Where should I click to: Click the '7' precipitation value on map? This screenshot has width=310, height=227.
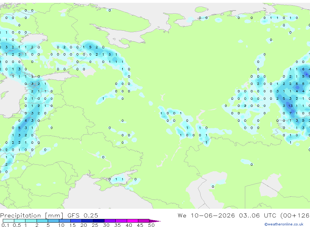(290, 113)
